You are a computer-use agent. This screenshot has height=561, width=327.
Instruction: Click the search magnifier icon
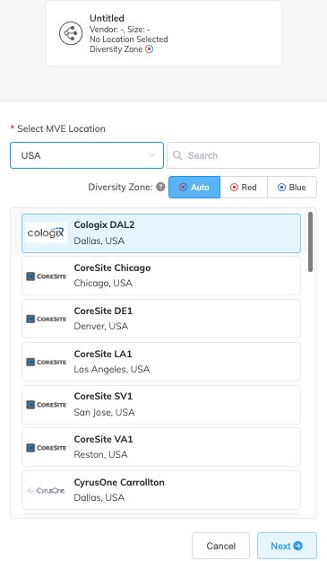coord(177,155)
